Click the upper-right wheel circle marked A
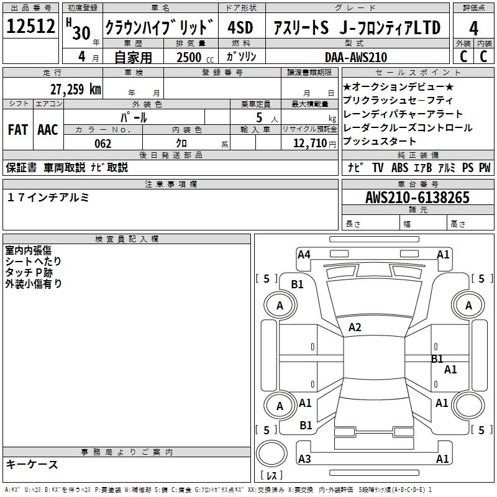 [x=468, y=305]
